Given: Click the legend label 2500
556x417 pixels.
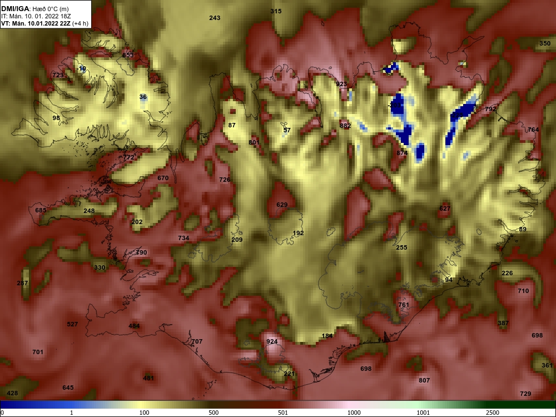Looking at the screenshot, I should pyautogui.click(x=493, y=413).
